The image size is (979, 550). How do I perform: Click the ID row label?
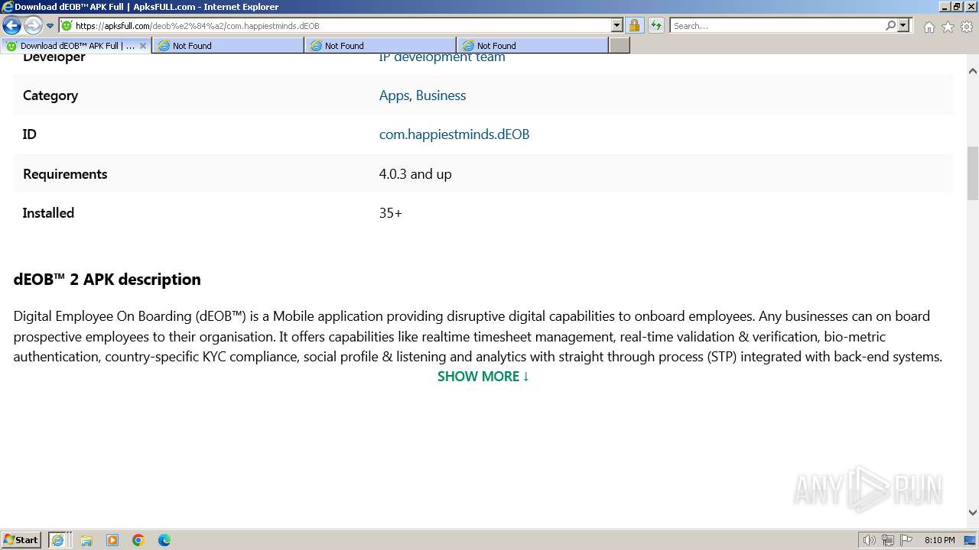pyautogui.click(x=29, y=134)
